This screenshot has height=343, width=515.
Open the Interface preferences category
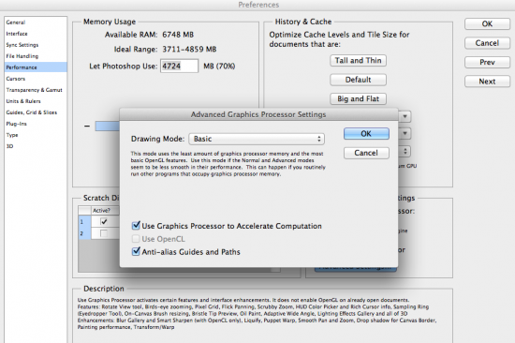coord(17,34)
